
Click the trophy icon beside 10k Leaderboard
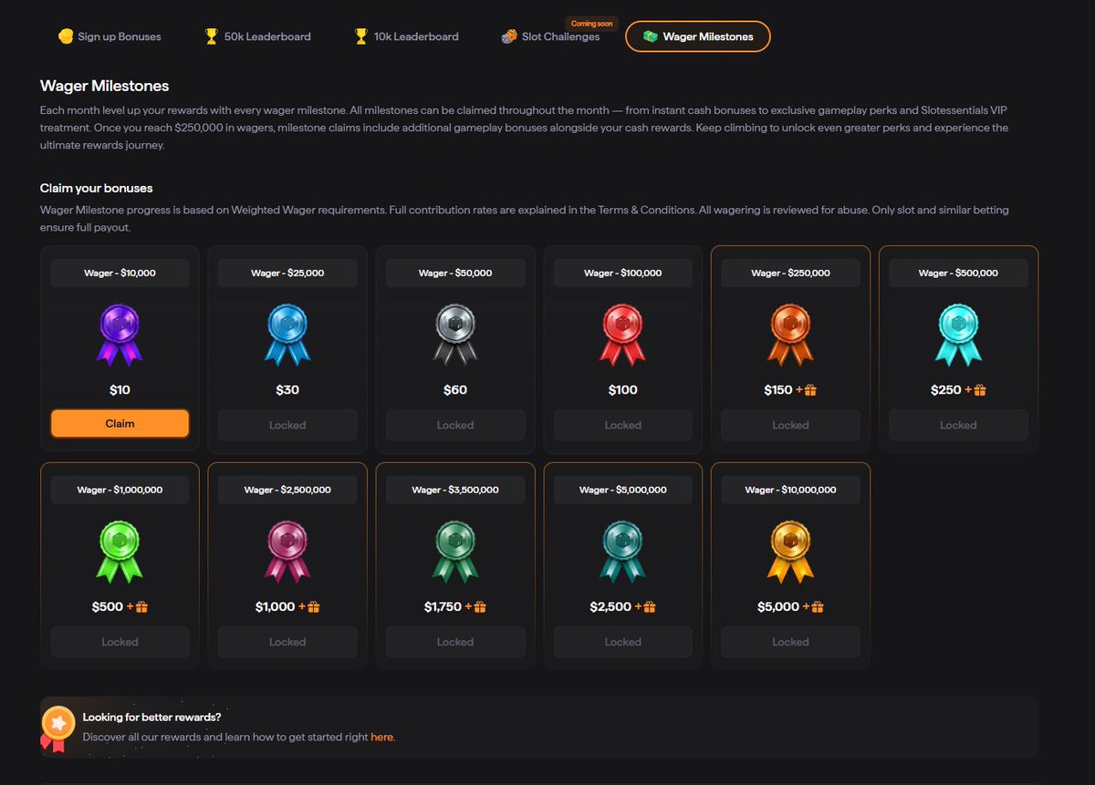pos(360,36)
